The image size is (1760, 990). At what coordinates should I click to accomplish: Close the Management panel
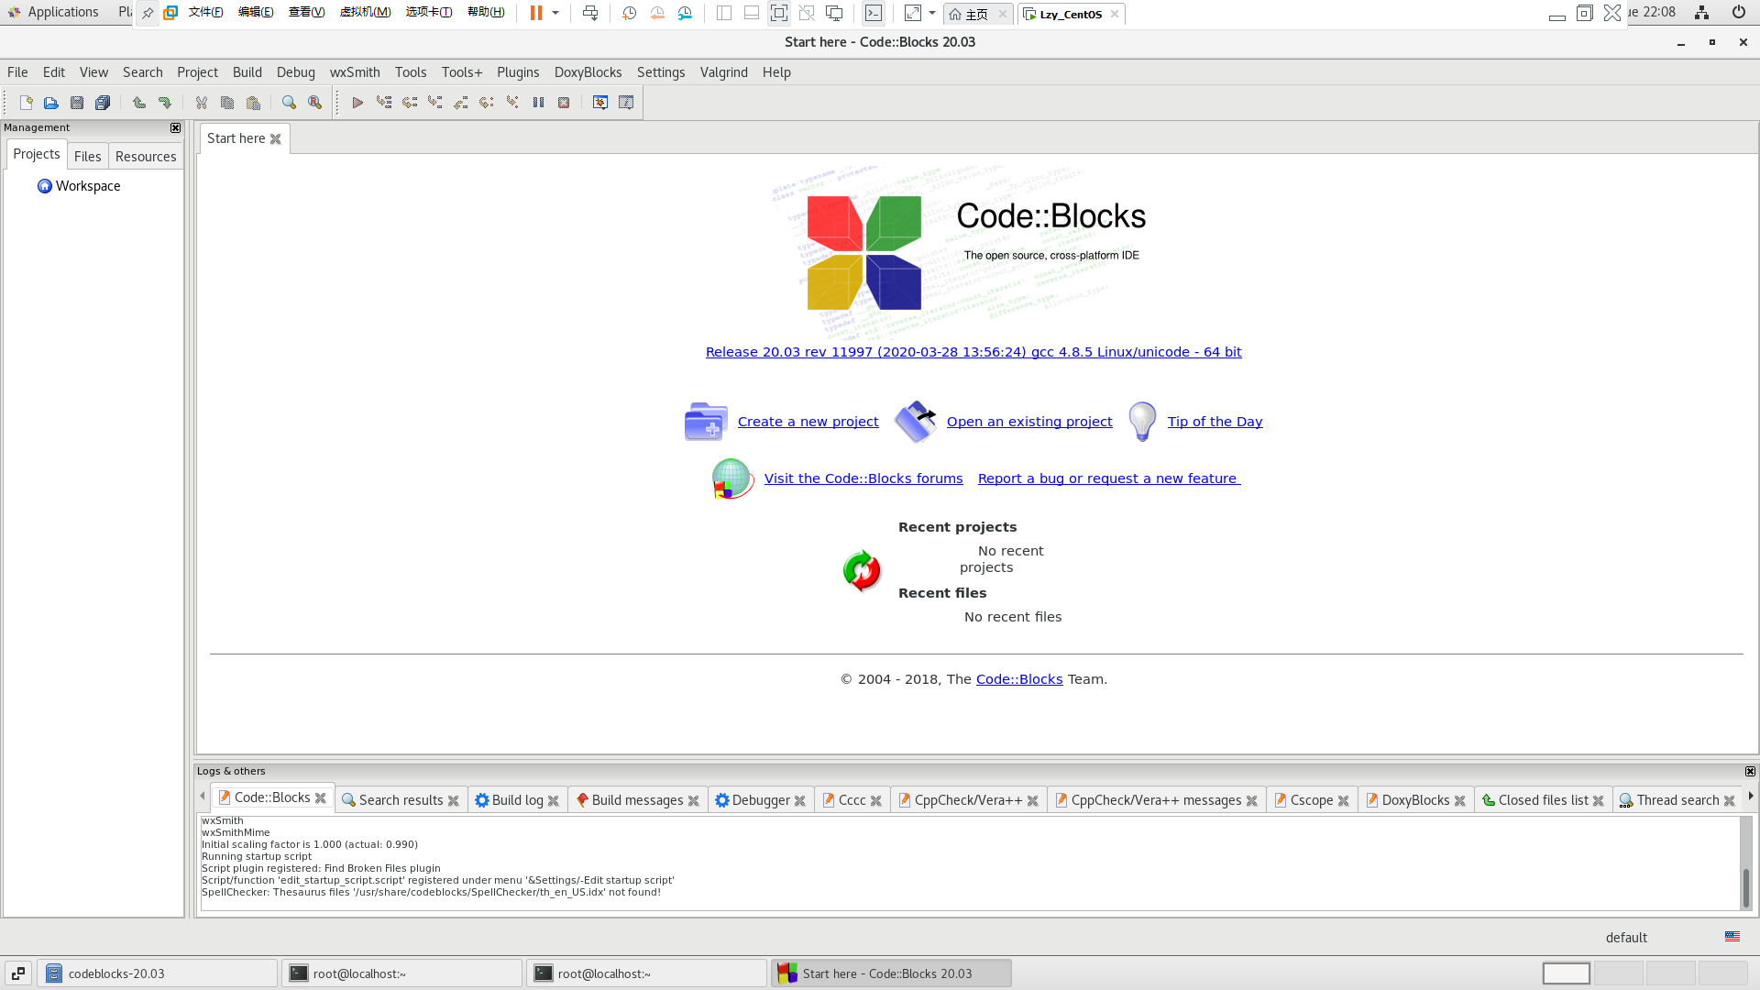coord(175,127)
